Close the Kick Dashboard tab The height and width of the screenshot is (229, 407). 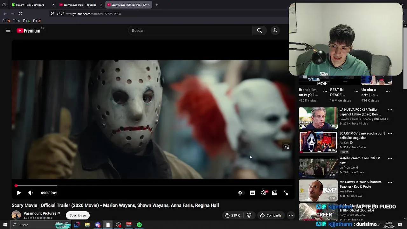53,5
